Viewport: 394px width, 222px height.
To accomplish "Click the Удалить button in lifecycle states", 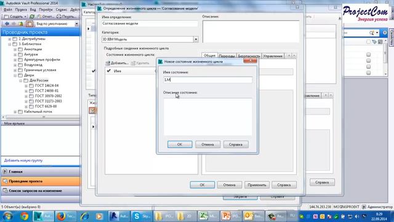I will tap(140, 63).
